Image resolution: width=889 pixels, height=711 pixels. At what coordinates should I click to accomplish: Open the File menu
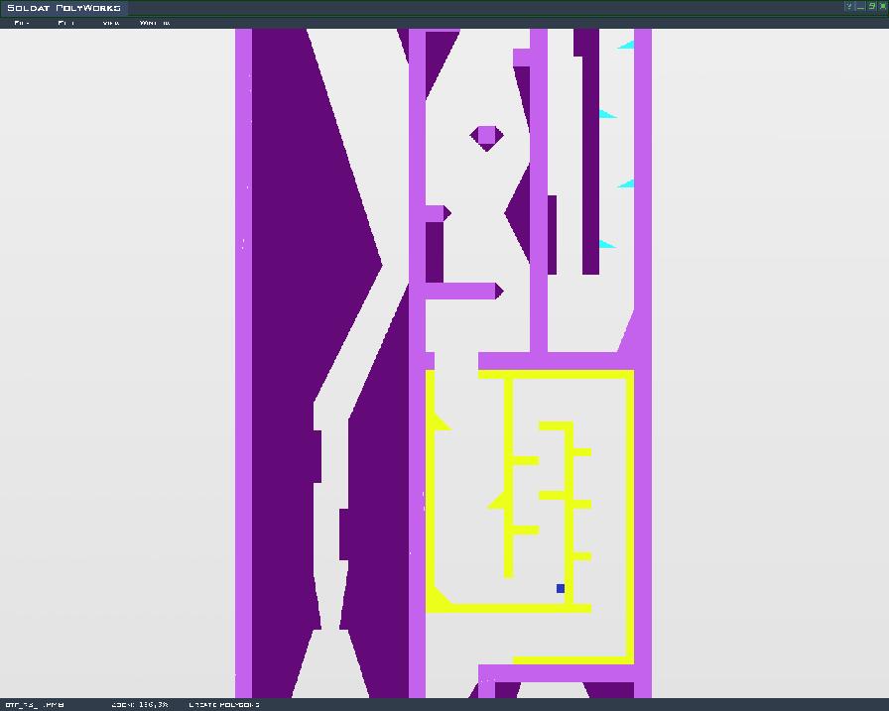[x=22, y=23]
